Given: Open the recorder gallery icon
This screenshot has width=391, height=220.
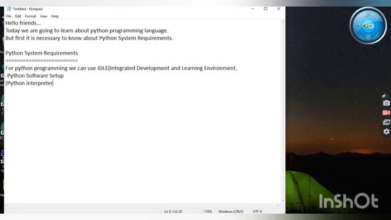Looking at the screenshot, I should [386, 122].
